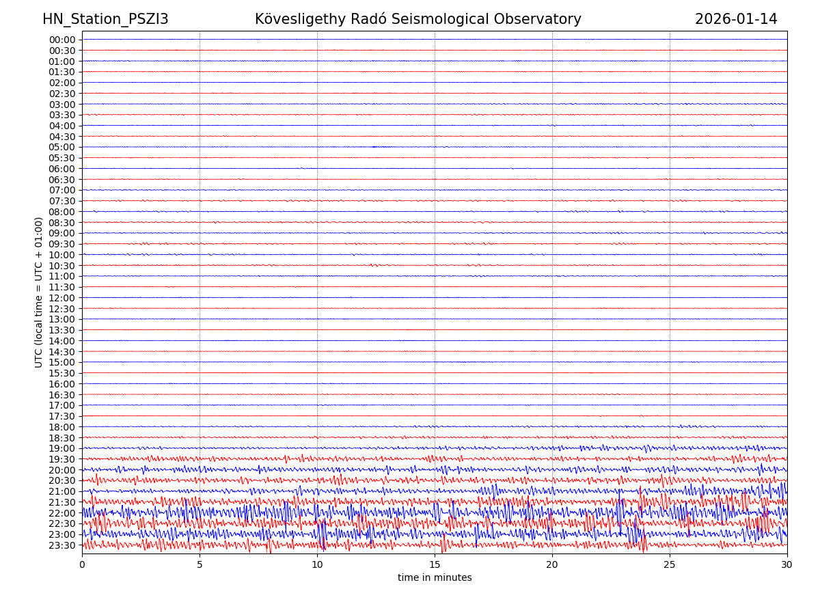Click the x-axis tick labeled 0
This screenshot has width=820, height=615.
pyautogui.click(x=82, y=564)
